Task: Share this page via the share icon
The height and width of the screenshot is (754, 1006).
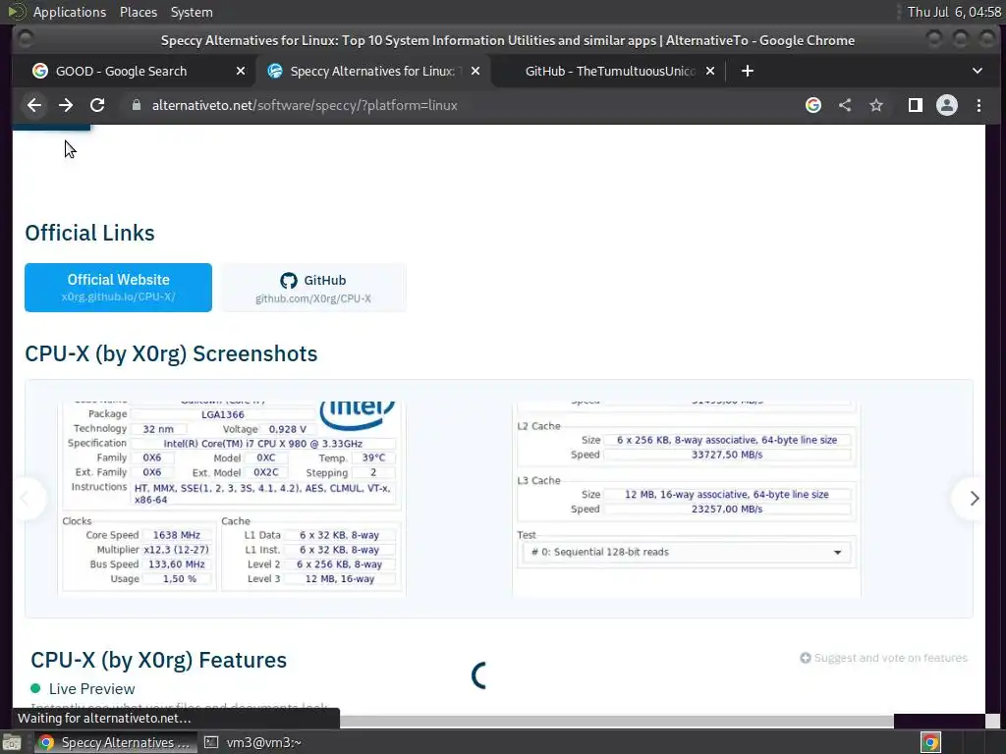Action: [845, 105]
